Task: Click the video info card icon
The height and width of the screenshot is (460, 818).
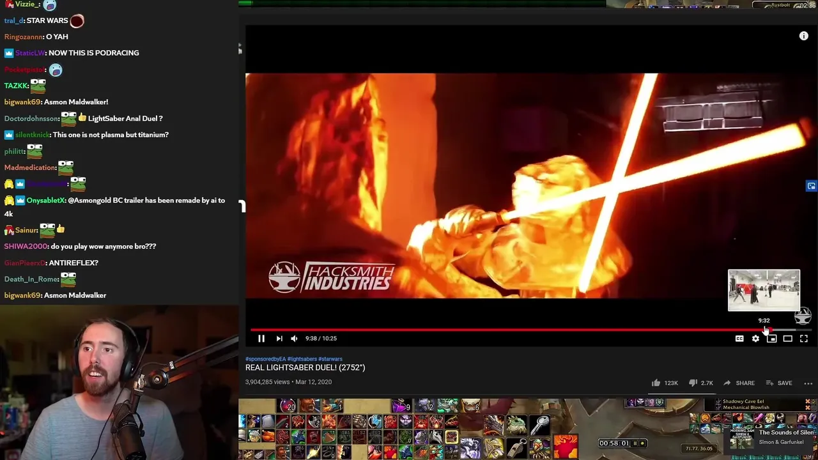Action: pos(804,36)
